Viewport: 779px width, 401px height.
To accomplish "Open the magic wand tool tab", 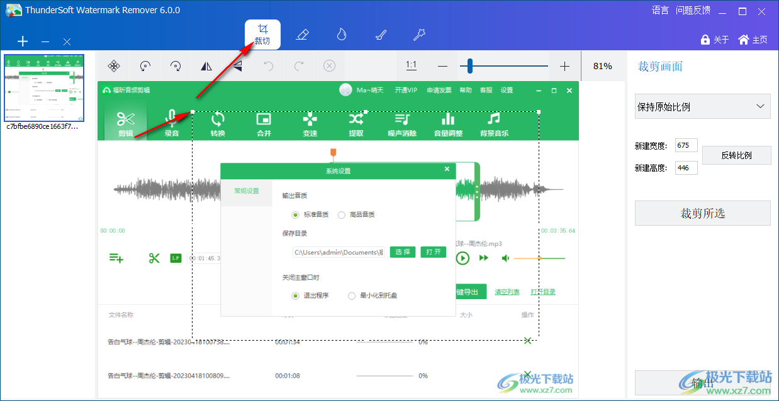I will 420,35.
